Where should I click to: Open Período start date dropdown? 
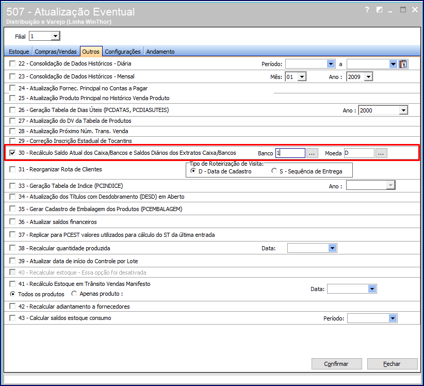331,64
